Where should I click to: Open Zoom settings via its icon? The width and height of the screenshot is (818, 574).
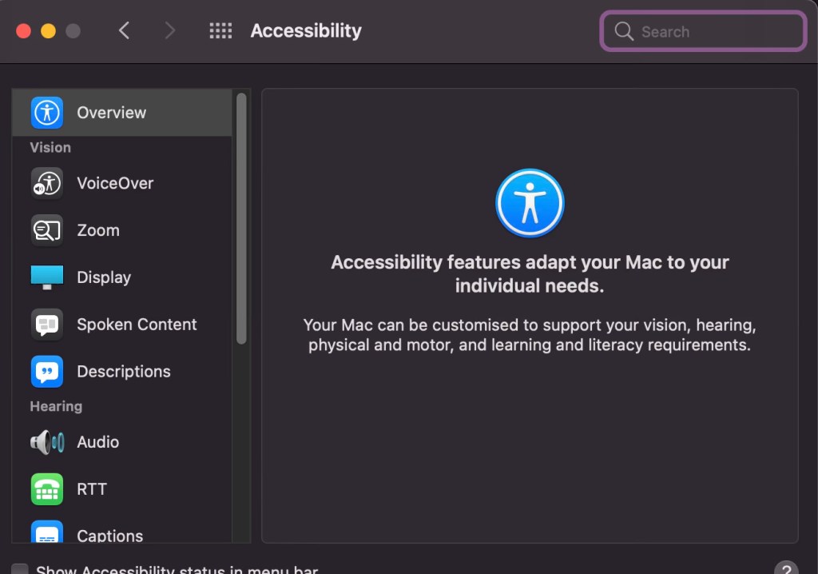(x=46, y=230)
